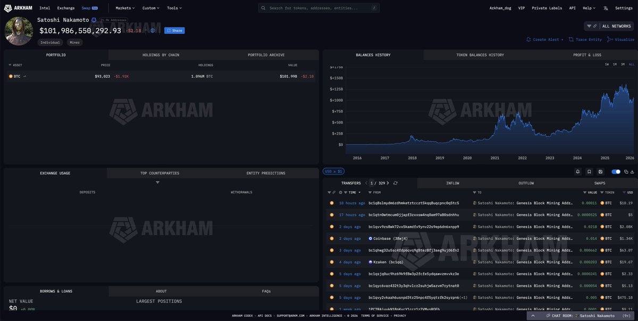
Task: Switch to Token Balances History tab
Action: coord(480,55)
